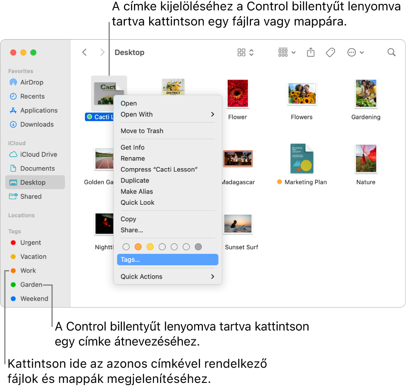
Task: Choose Duplicate in context menu
Action: pos(167,181)
